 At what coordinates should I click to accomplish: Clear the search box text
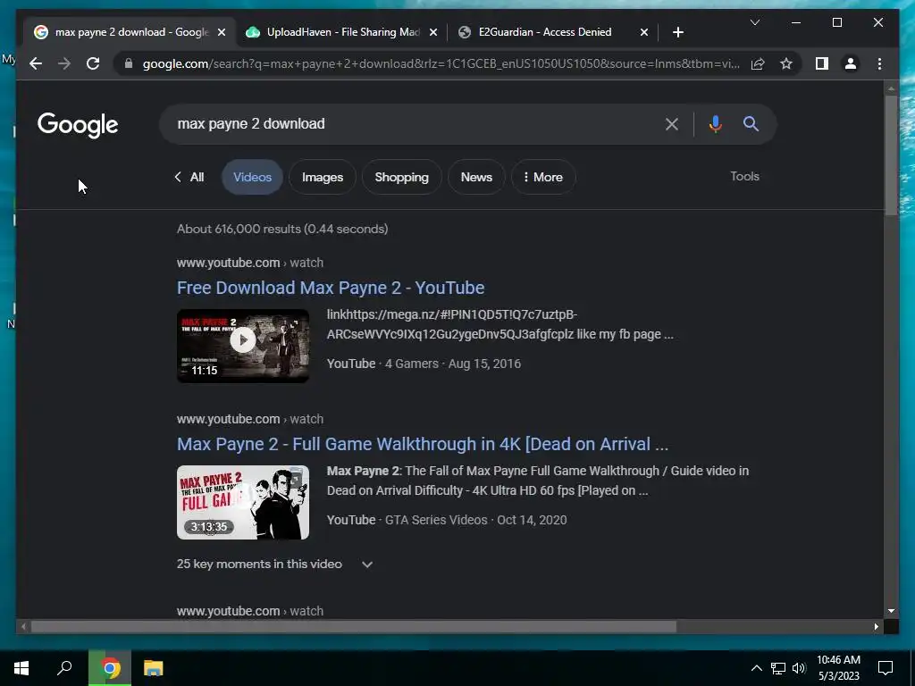point(672,123)
